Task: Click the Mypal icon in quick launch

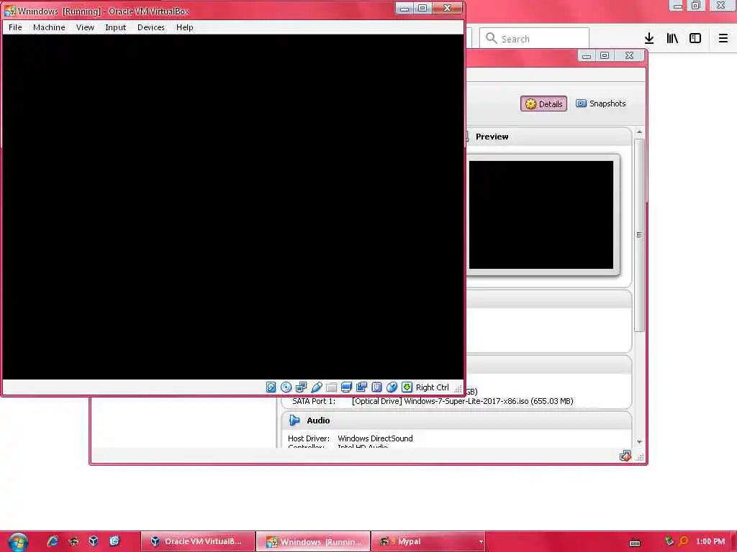Action: coord(73,541)
